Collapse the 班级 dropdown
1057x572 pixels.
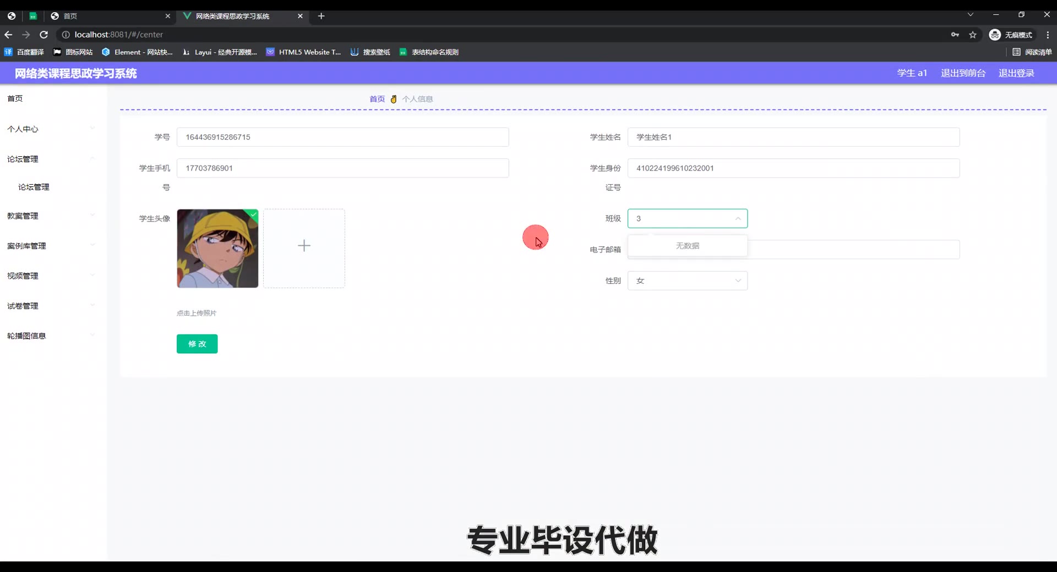738,218
